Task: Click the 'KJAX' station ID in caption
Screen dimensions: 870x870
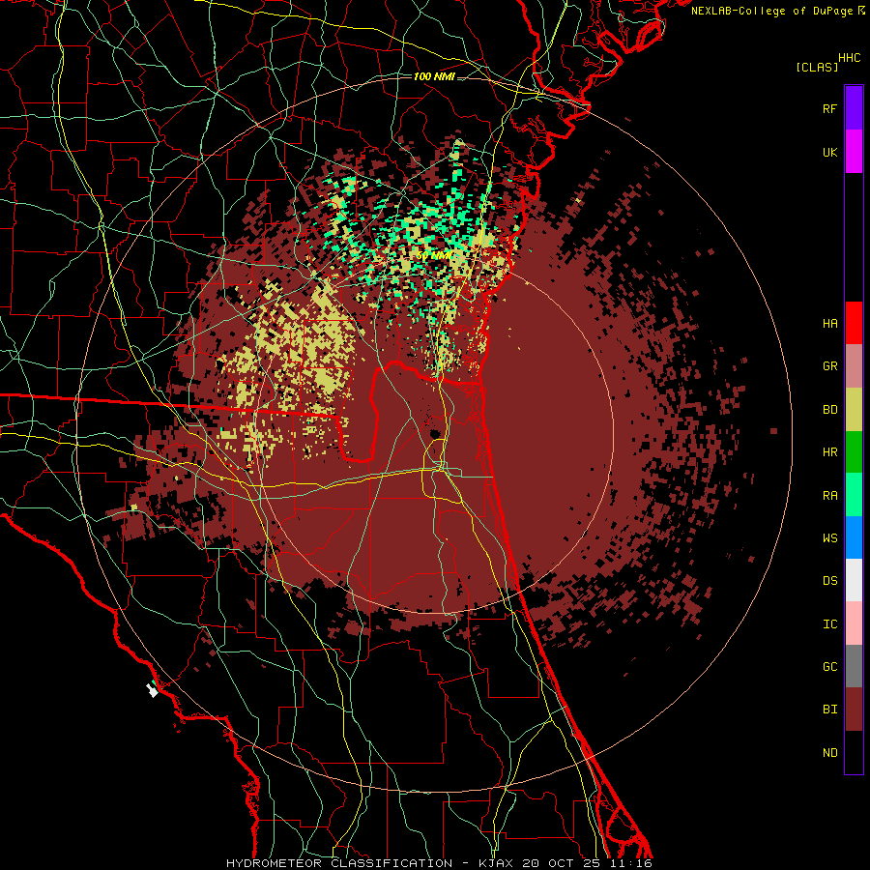Action: click(497, 863)
